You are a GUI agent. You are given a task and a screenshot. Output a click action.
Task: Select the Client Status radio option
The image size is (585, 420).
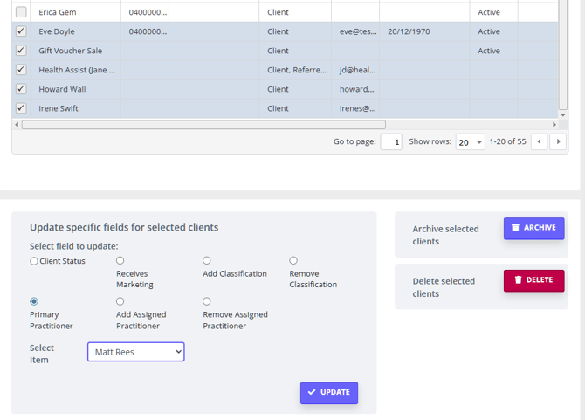pyautogui.click(x=34, y=261)
